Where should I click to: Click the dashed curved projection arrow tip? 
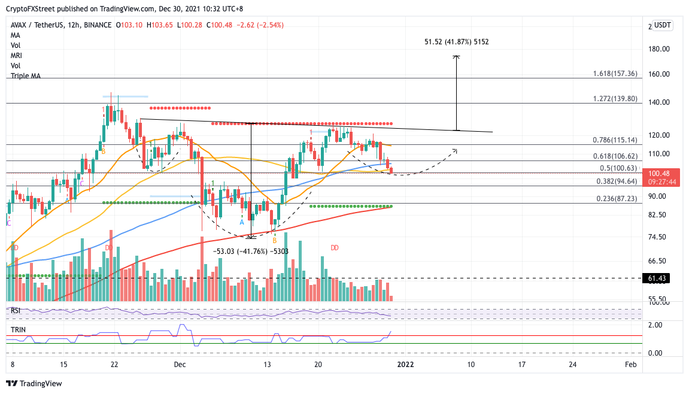(x=455, y=151)
